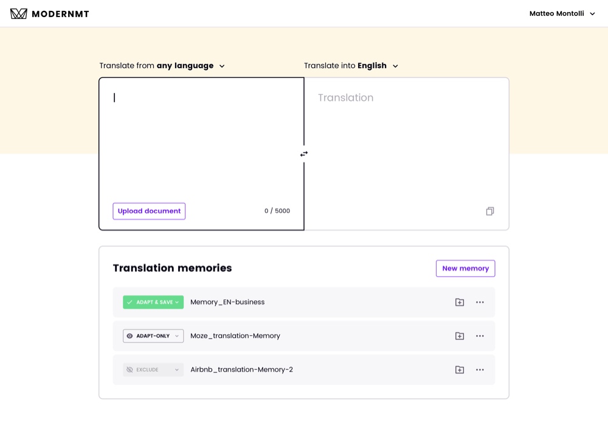Image resolution: width=608 pixels, height=433 pixels.
Task: Click the Upload document button
Action: [149, 211]
